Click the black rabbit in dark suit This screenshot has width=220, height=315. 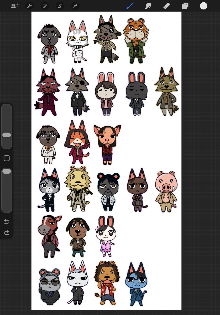coord(137,94)
